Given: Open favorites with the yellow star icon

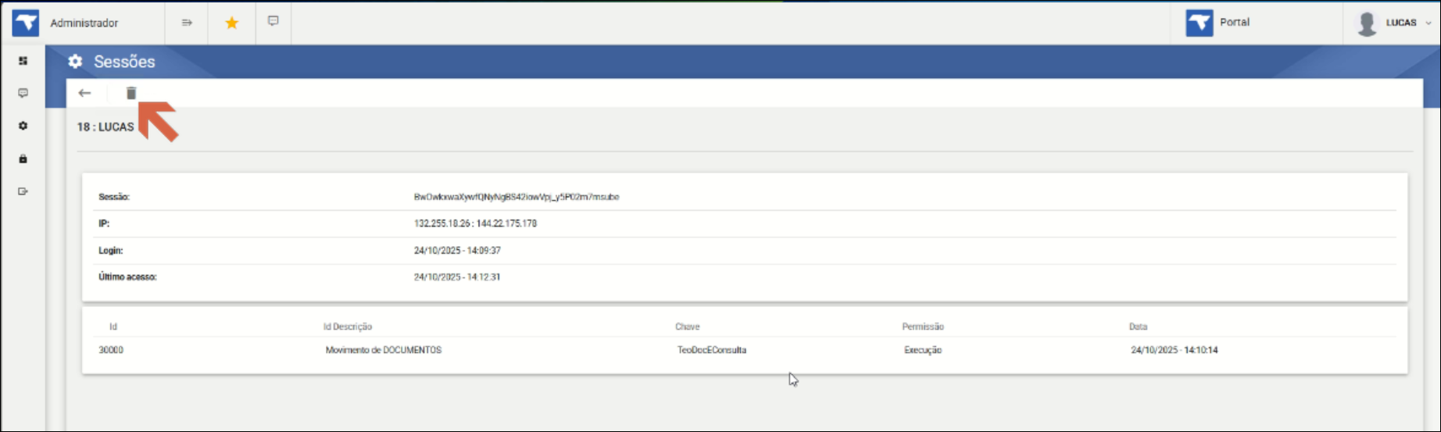Looking at the screenshot, I should (231, 23).
